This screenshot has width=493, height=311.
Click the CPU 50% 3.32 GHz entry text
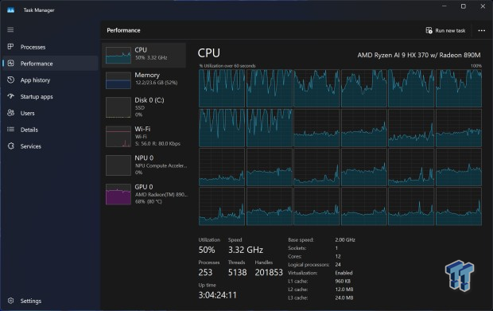pyautogui.click(x=151, y=54)
